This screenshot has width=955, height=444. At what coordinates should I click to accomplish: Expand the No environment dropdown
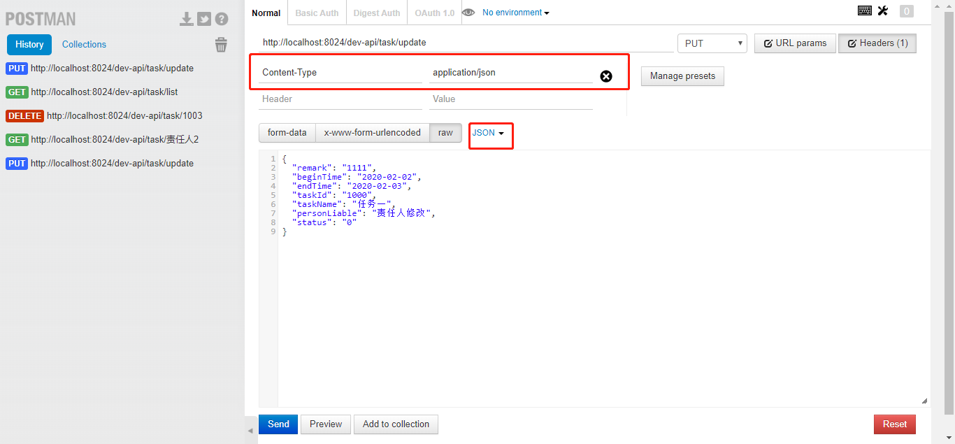[515, 12]
